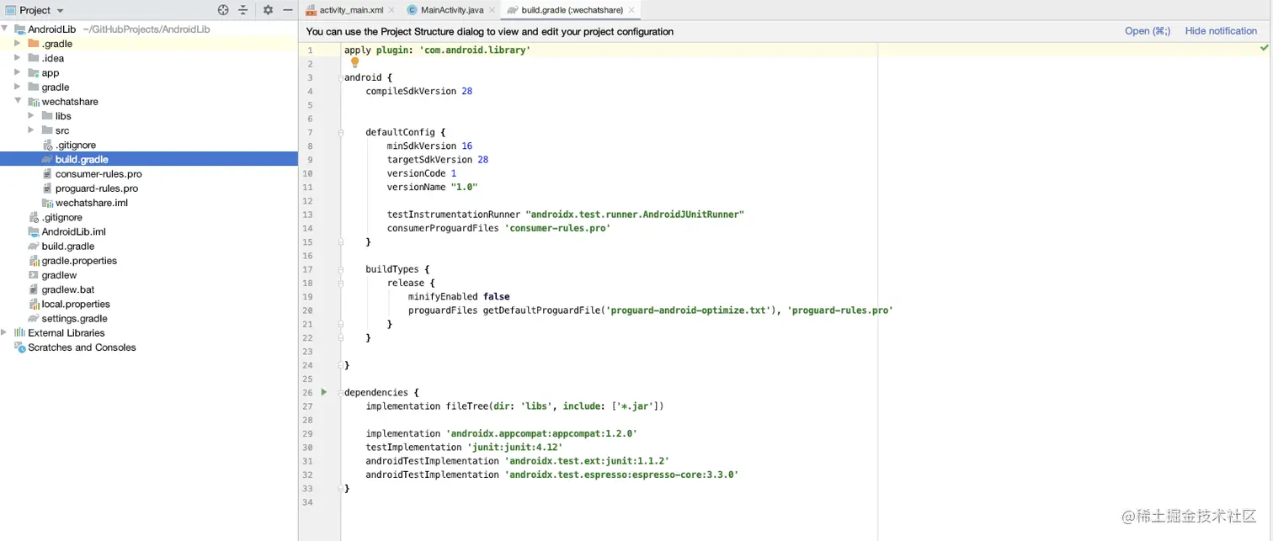Expand the gradle folder
The width and height of the screenshot is (1273, 541).
pyautogui.click(x=18, y=87)
